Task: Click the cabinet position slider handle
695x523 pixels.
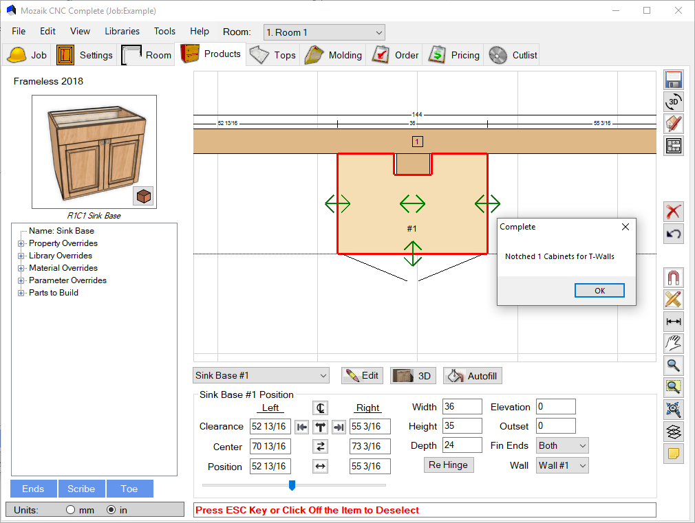Action: (292, 485)
